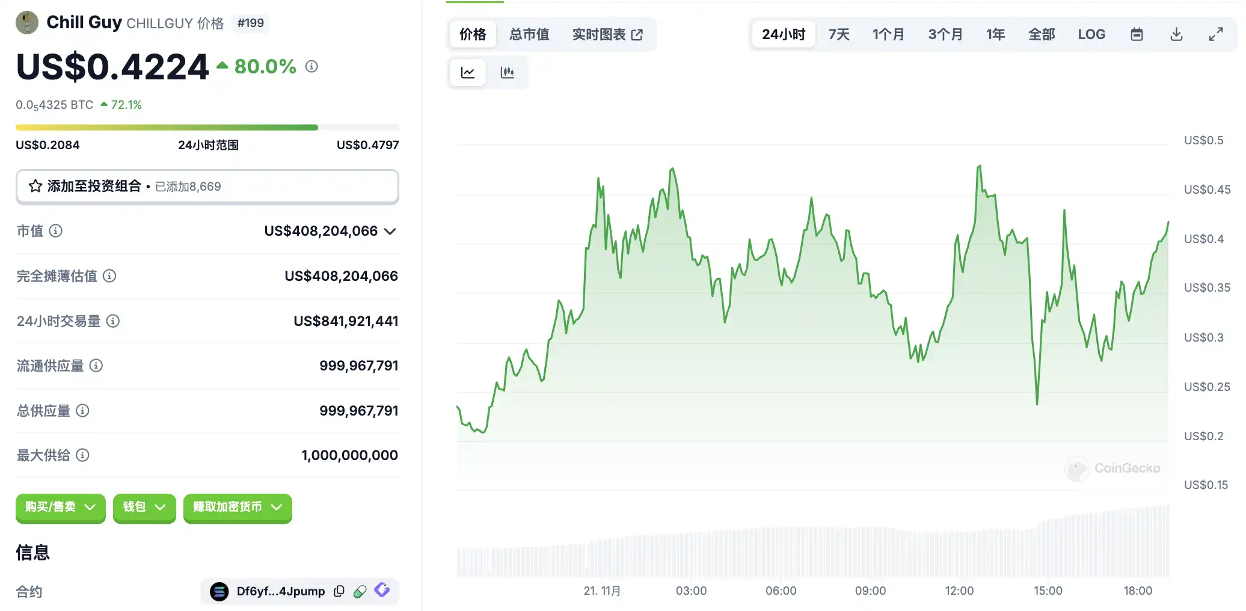
Task: Open the 赚取加密货币 dropdown
Action: 238,508
